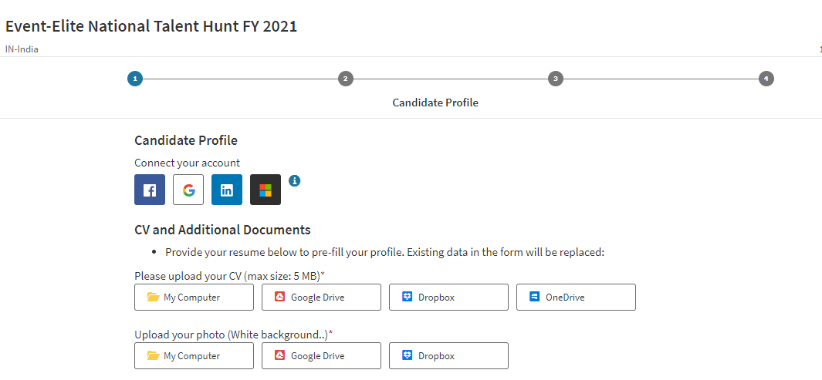
Task: Connect with Google account icon
Action: tap(188, 190)
